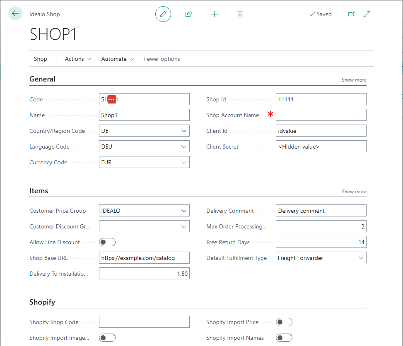This screenshot has height=346, width=403.
Task: Click Fewer options
Action: (x=162, y=59)
